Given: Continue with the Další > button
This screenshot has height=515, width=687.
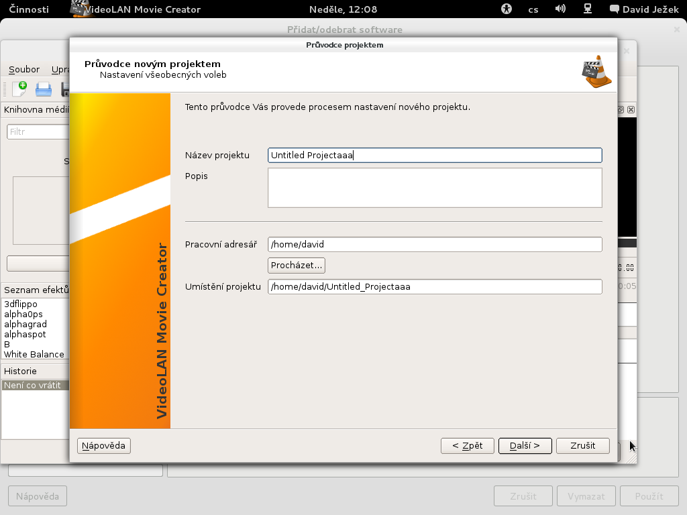Looking at the screenshot, I should (525, 446).
